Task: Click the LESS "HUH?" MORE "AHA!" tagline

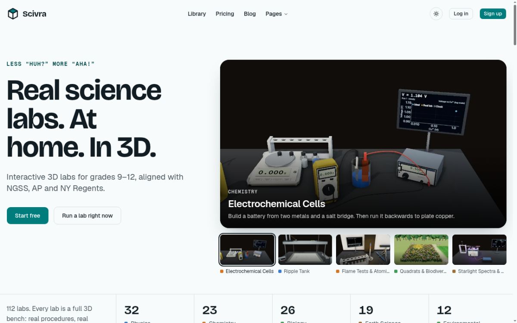Action: [50, 64]
